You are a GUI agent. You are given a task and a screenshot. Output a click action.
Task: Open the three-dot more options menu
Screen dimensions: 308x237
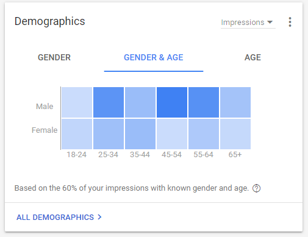point(290,22)
